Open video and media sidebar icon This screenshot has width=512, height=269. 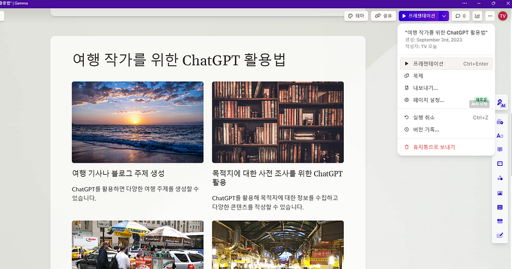click(x=500, y=208)
